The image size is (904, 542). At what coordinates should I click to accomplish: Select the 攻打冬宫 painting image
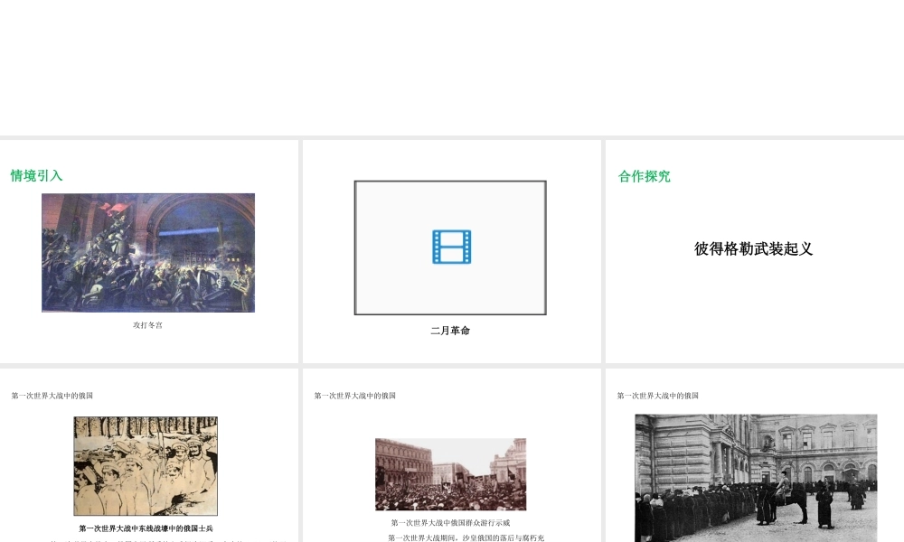coord(148,253)
